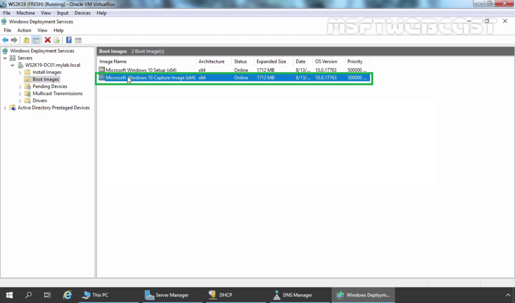Viewport: 515px width, 303px height.
Task: Open VirtualBox File menu
Action: click(7, 13)
